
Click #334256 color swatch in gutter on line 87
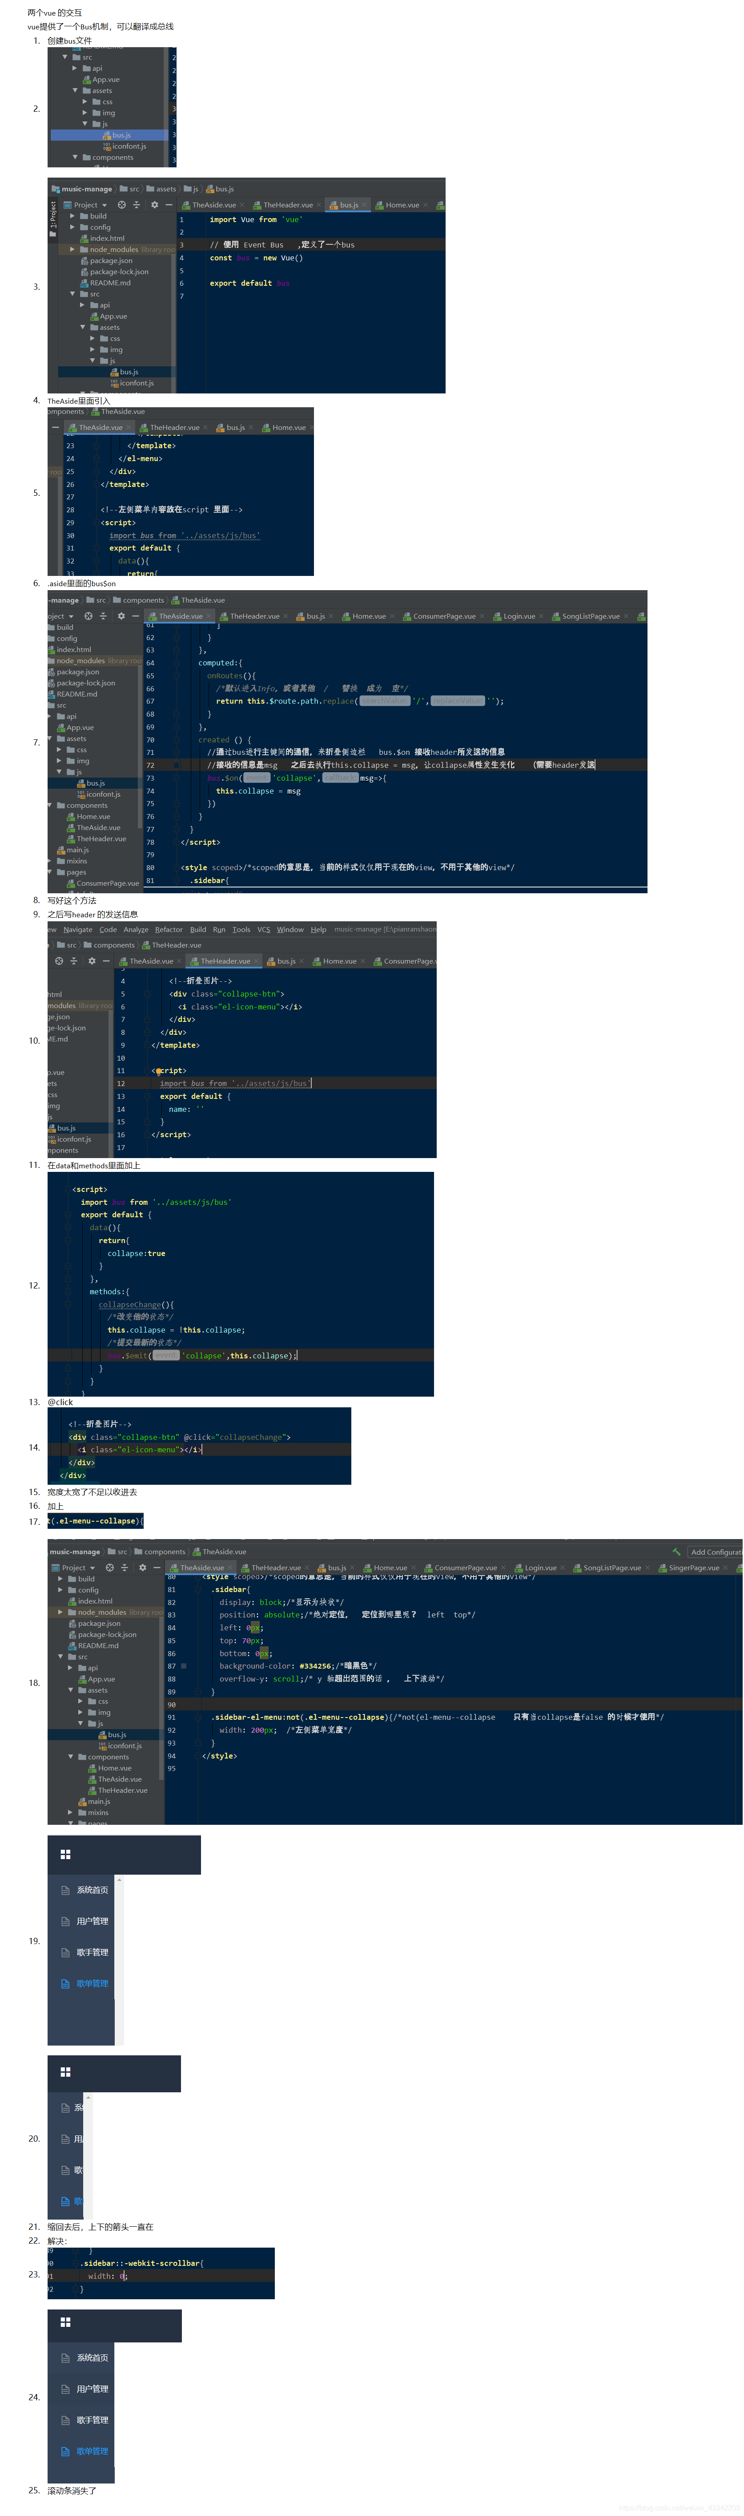click(x=184, y=1666)
